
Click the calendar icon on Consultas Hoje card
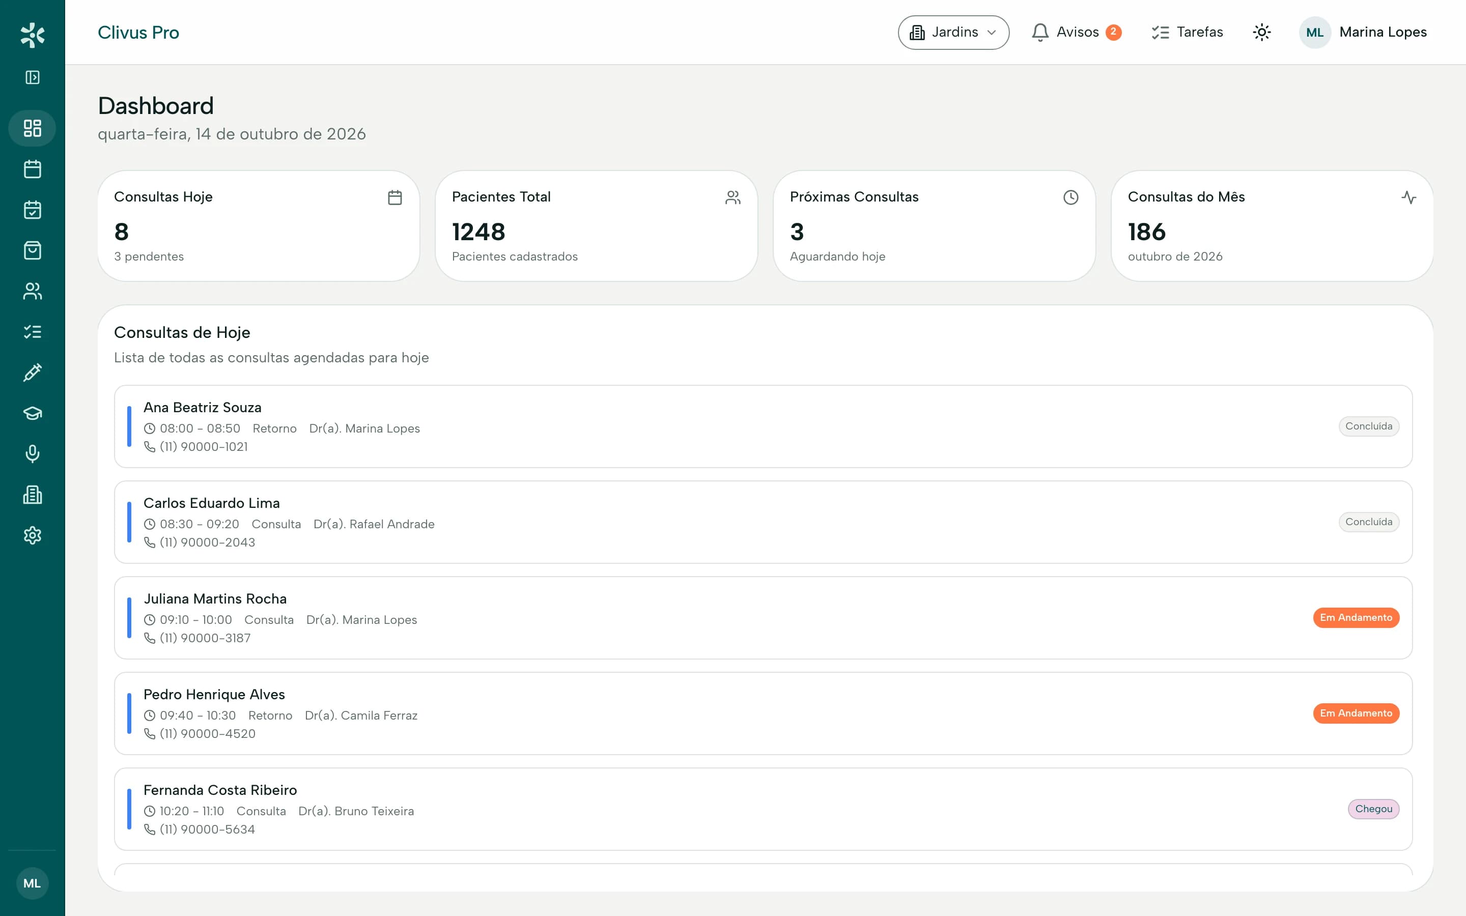[395, 197]
